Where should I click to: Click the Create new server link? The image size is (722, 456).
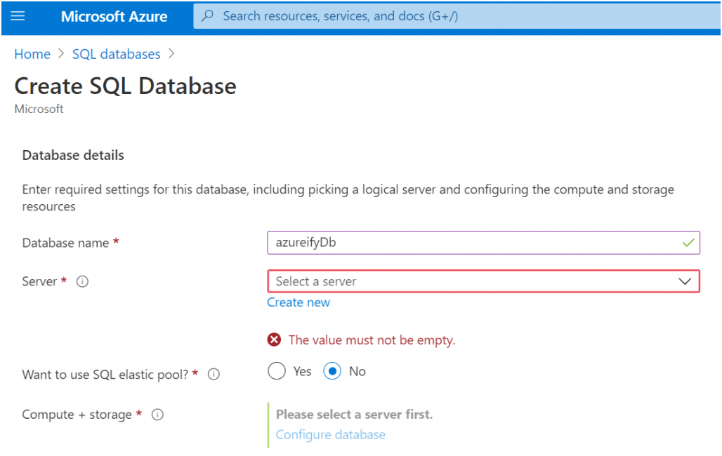pyautogui.click(x=298, y=302)
